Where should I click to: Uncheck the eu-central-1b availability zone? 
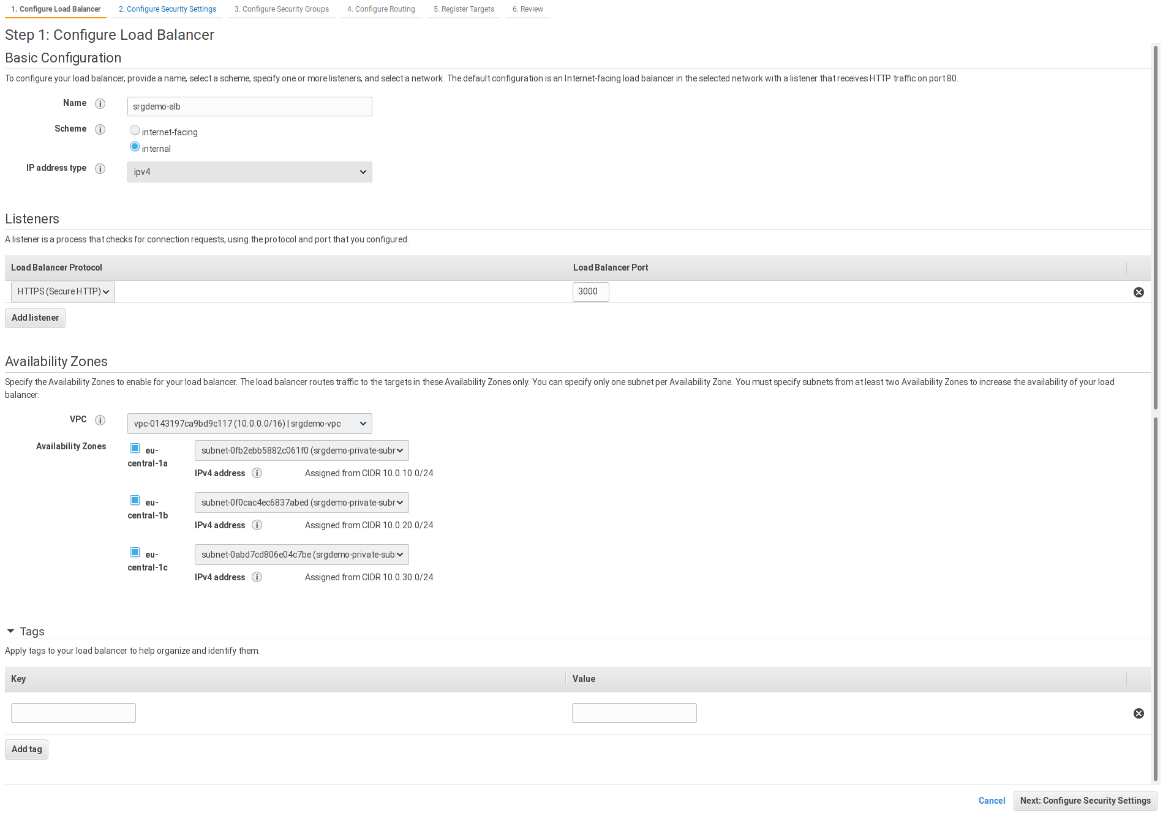point(135,501)
